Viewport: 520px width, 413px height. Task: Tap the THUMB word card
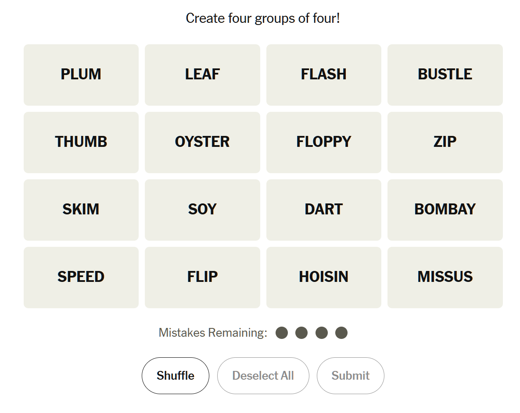coord(81,142)
